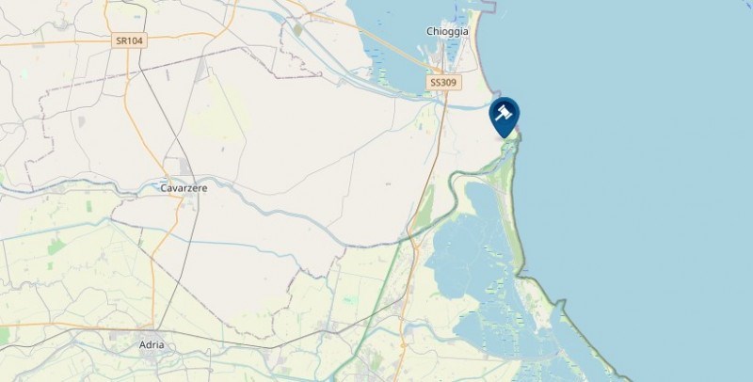
Task: Select the Cavarzere town label
Action: pos(184,188)
